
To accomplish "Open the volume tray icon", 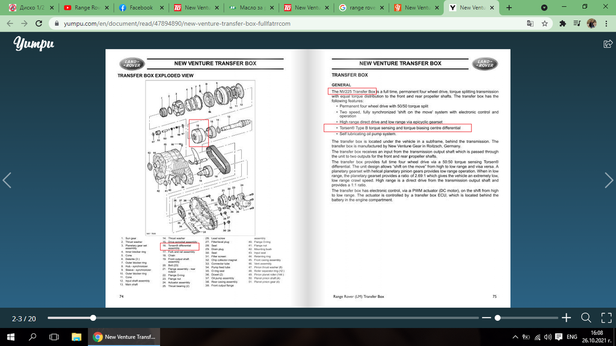I will click(547, 337).
